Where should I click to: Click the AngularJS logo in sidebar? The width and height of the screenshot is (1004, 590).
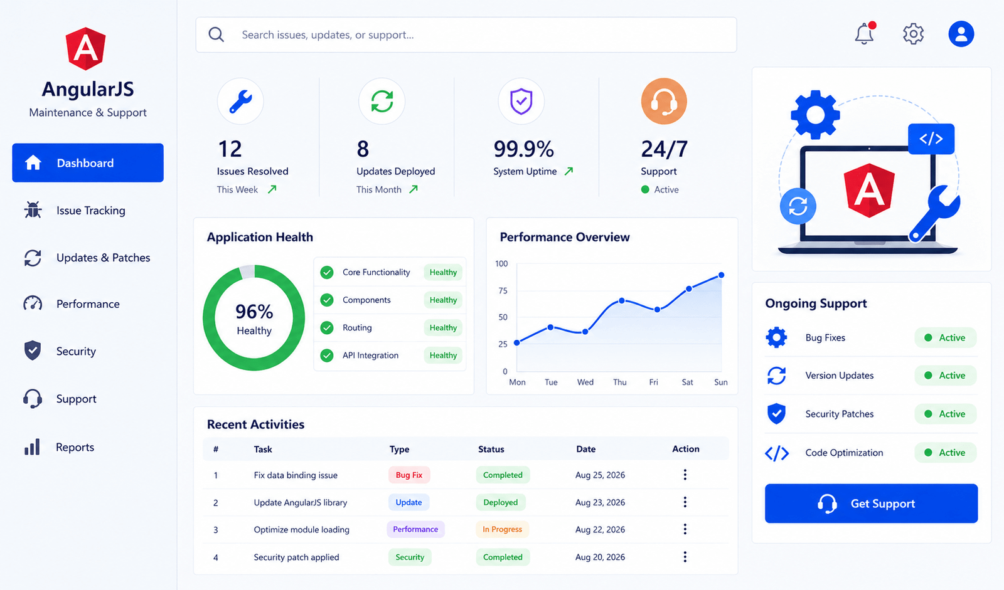pos(86,48)
